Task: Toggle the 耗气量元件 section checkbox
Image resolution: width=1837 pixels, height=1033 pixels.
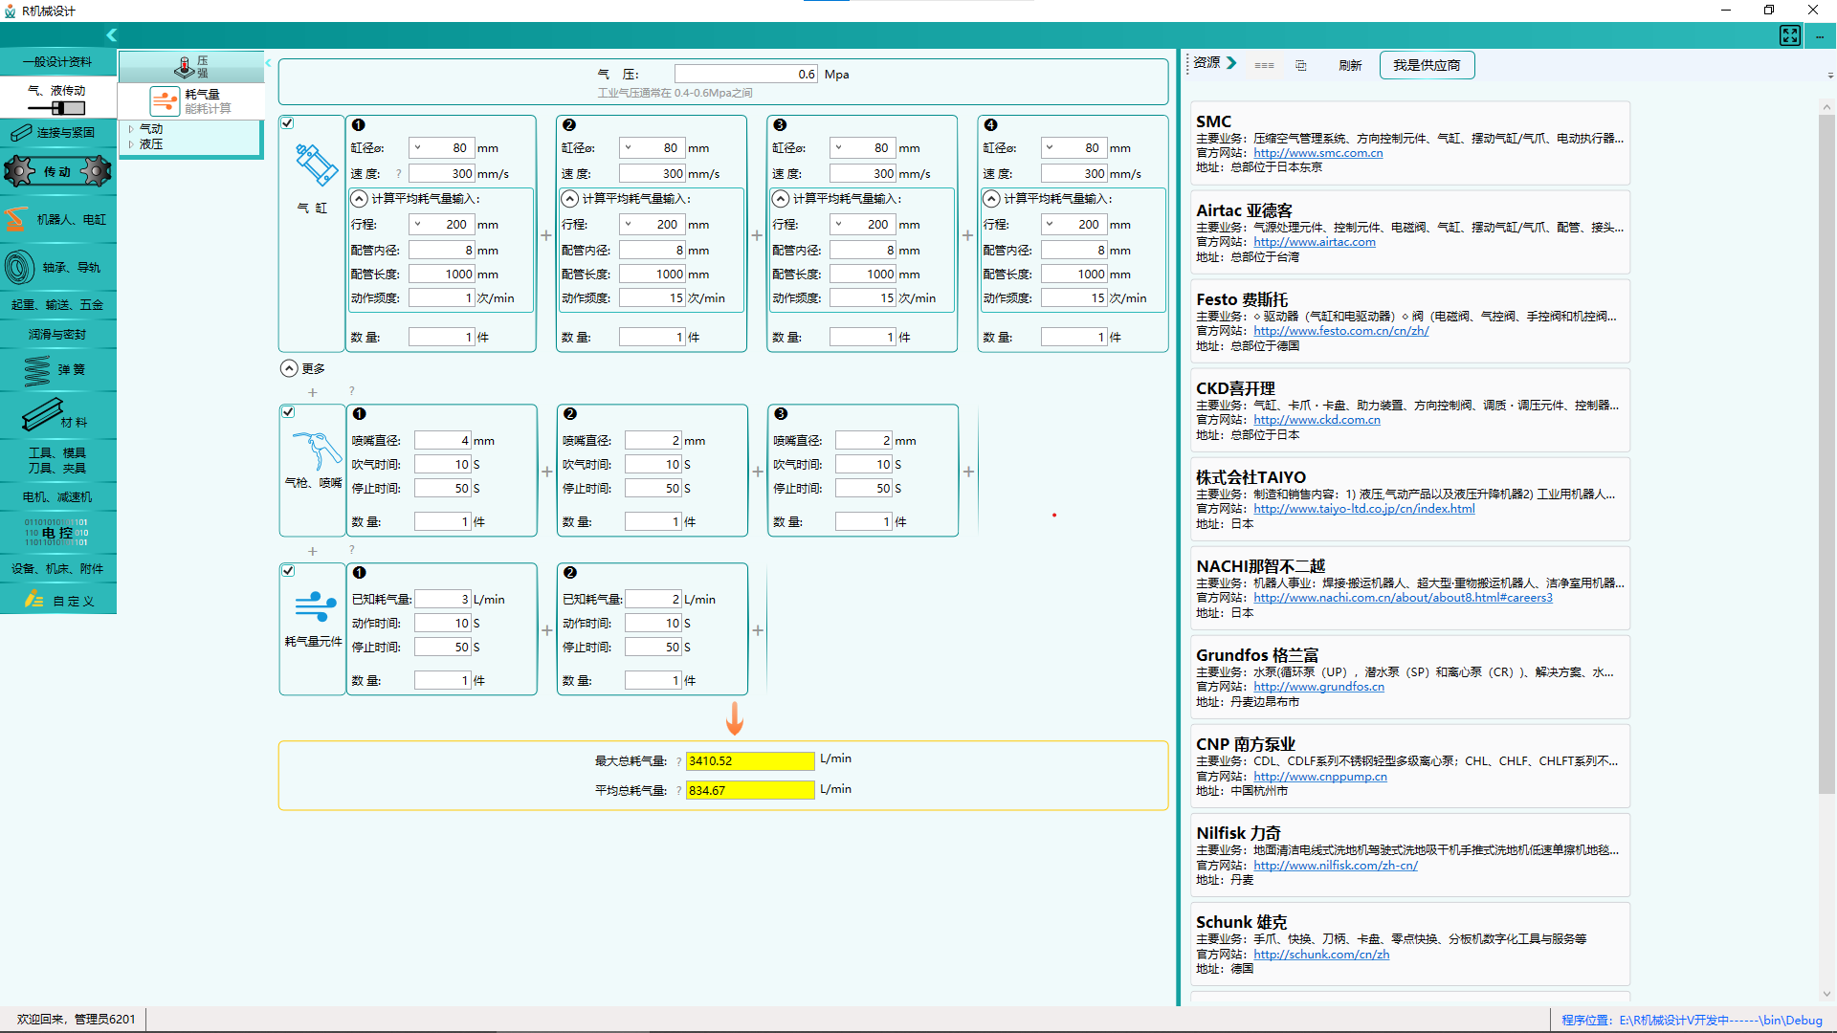Action: coord(288,571)
